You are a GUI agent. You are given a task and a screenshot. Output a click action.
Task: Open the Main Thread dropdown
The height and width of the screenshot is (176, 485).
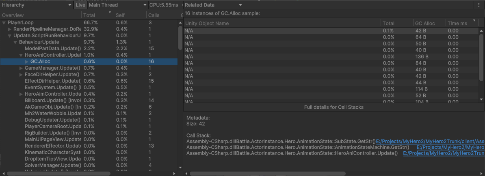pyautogui.click(x=117, y=5)
